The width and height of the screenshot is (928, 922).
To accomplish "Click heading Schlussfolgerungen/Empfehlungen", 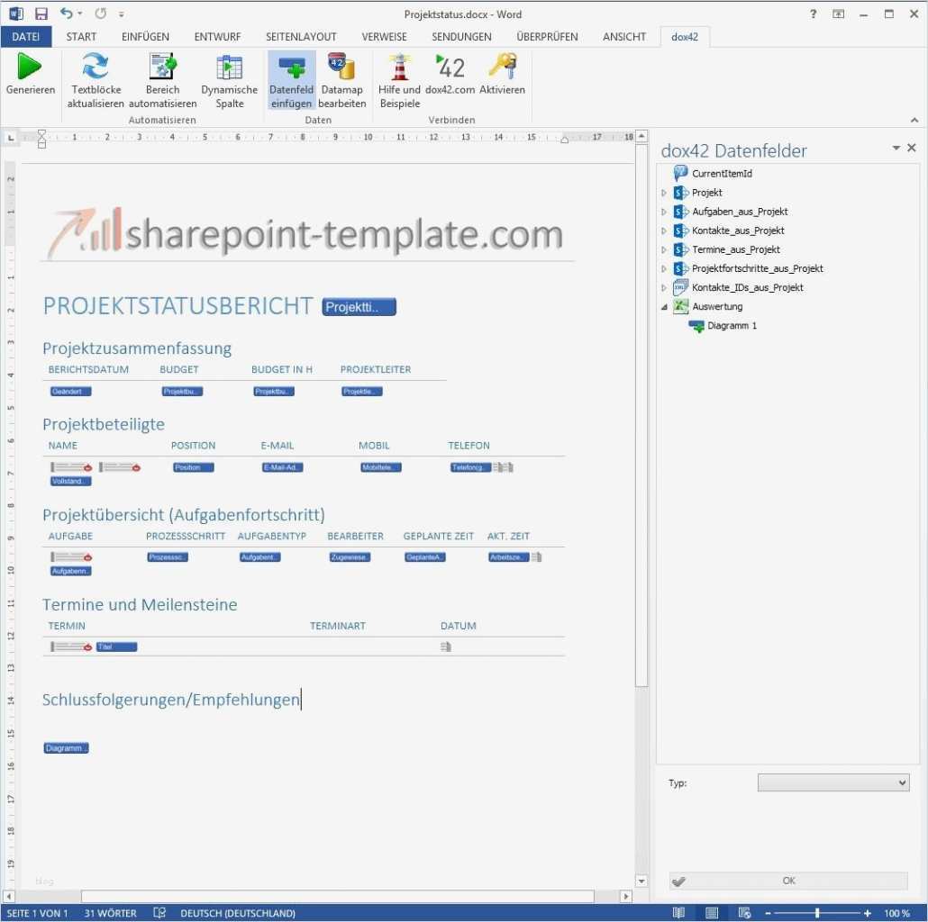I will click(x=170, y=699).
